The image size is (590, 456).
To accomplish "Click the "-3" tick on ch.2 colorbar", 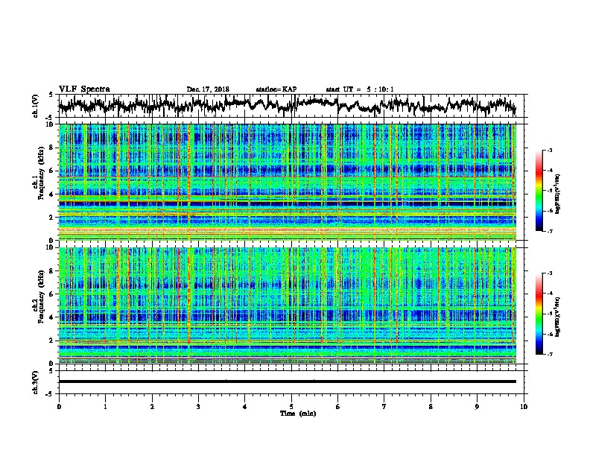I will (x=550, y=273).
